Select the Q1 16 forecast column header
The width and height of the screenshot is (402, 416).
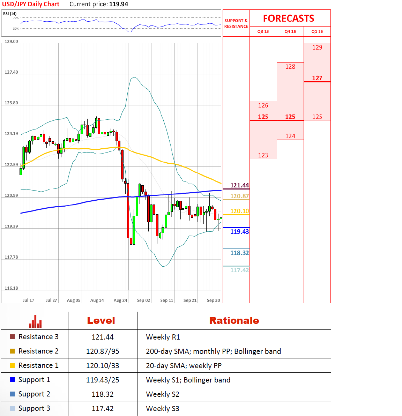click(317, 31)
